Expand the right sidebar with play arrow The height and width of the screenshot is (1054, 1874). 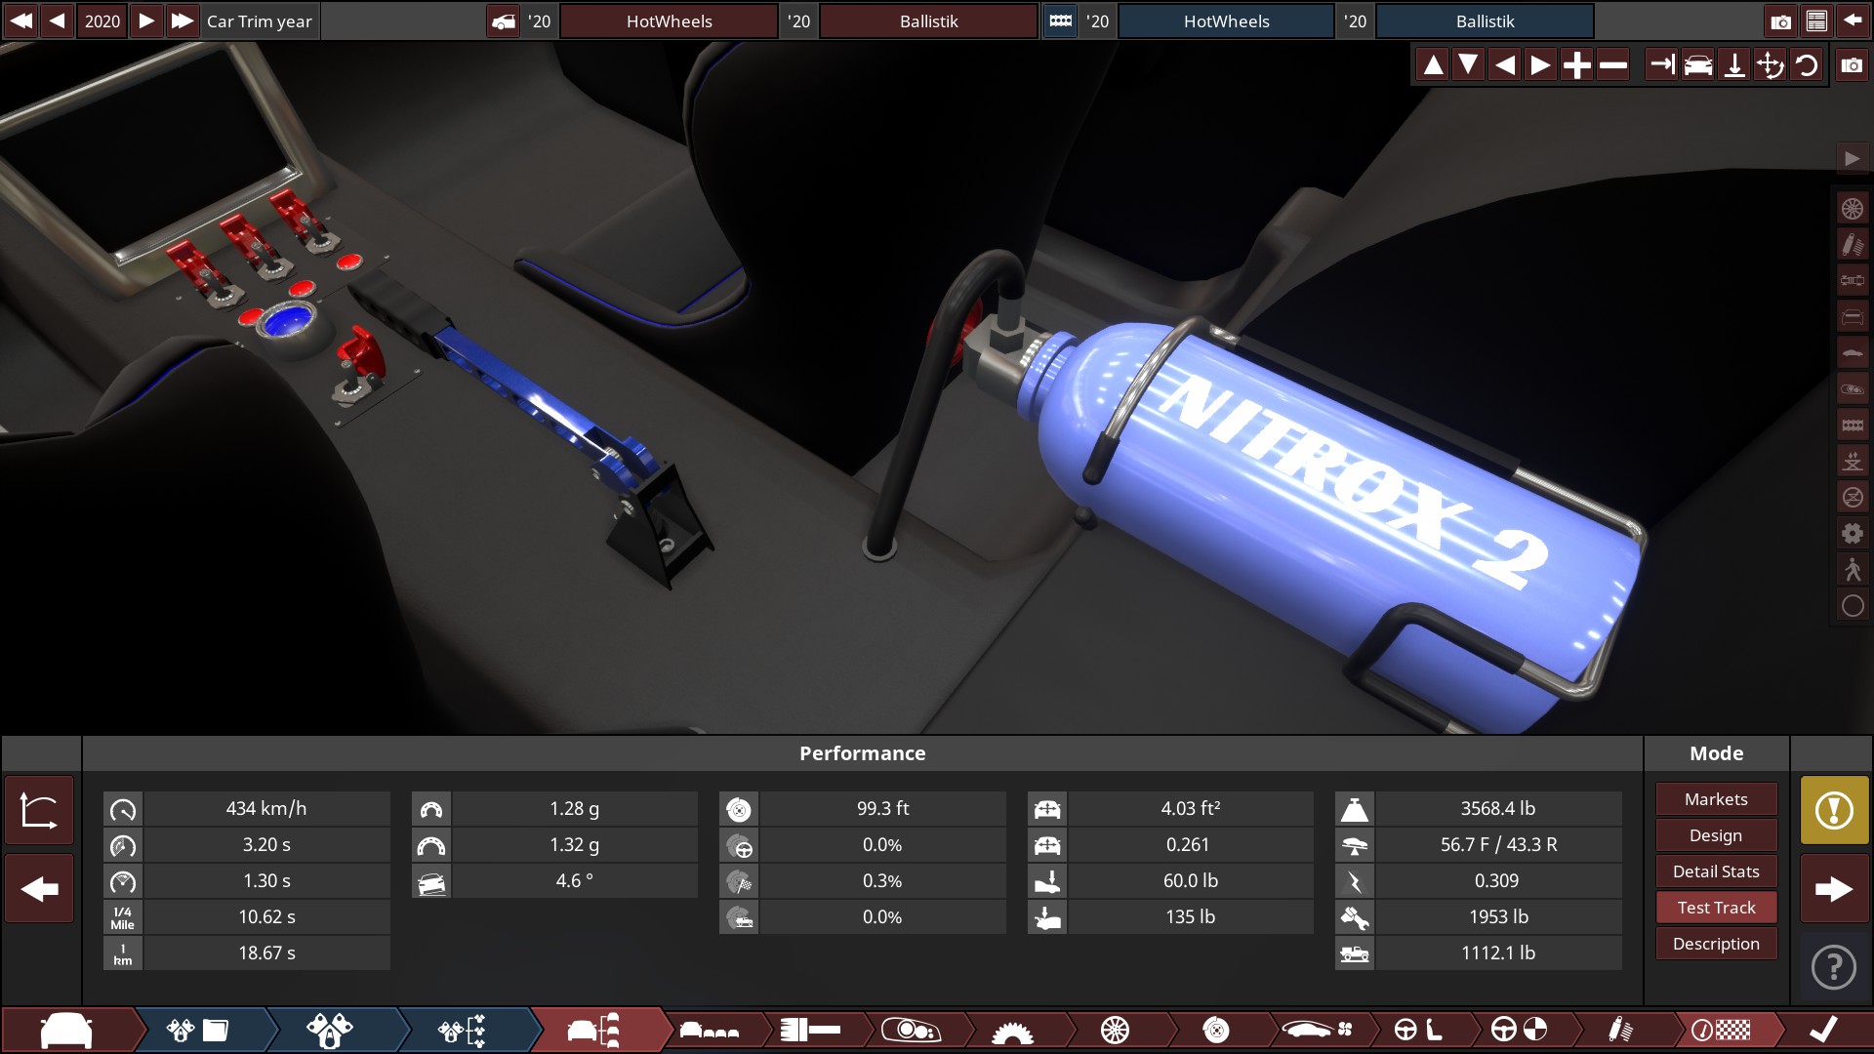(1852, 158)
